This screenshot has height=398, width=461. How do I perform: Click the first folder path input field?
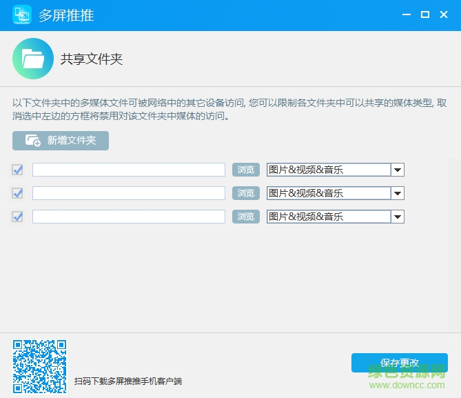pos(129,170)
